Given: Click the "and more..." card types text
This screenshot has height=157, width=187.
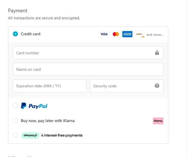Looking at the screenshot, I should click(155, 35).
